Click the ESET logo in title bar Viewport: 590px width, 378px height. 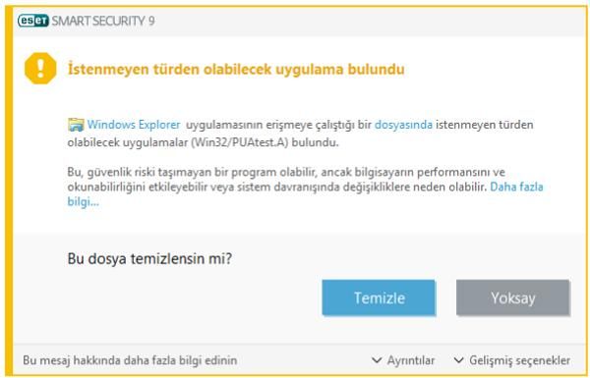tap(33, 21)
